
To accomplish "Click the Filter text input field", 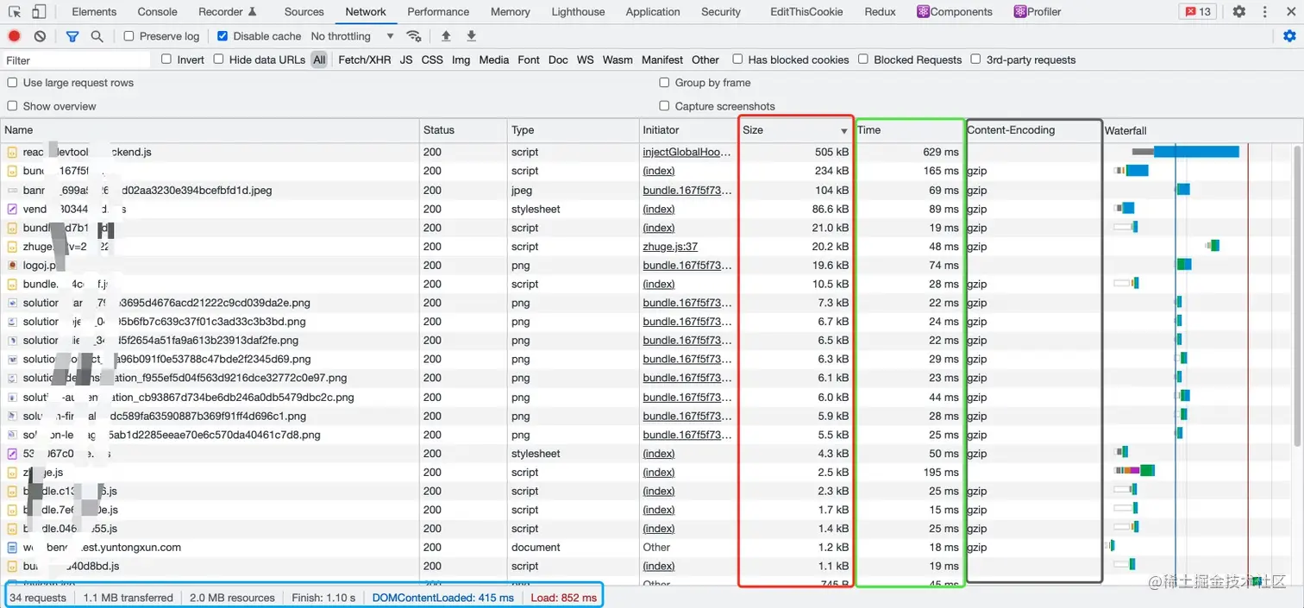I will (77, 60).
